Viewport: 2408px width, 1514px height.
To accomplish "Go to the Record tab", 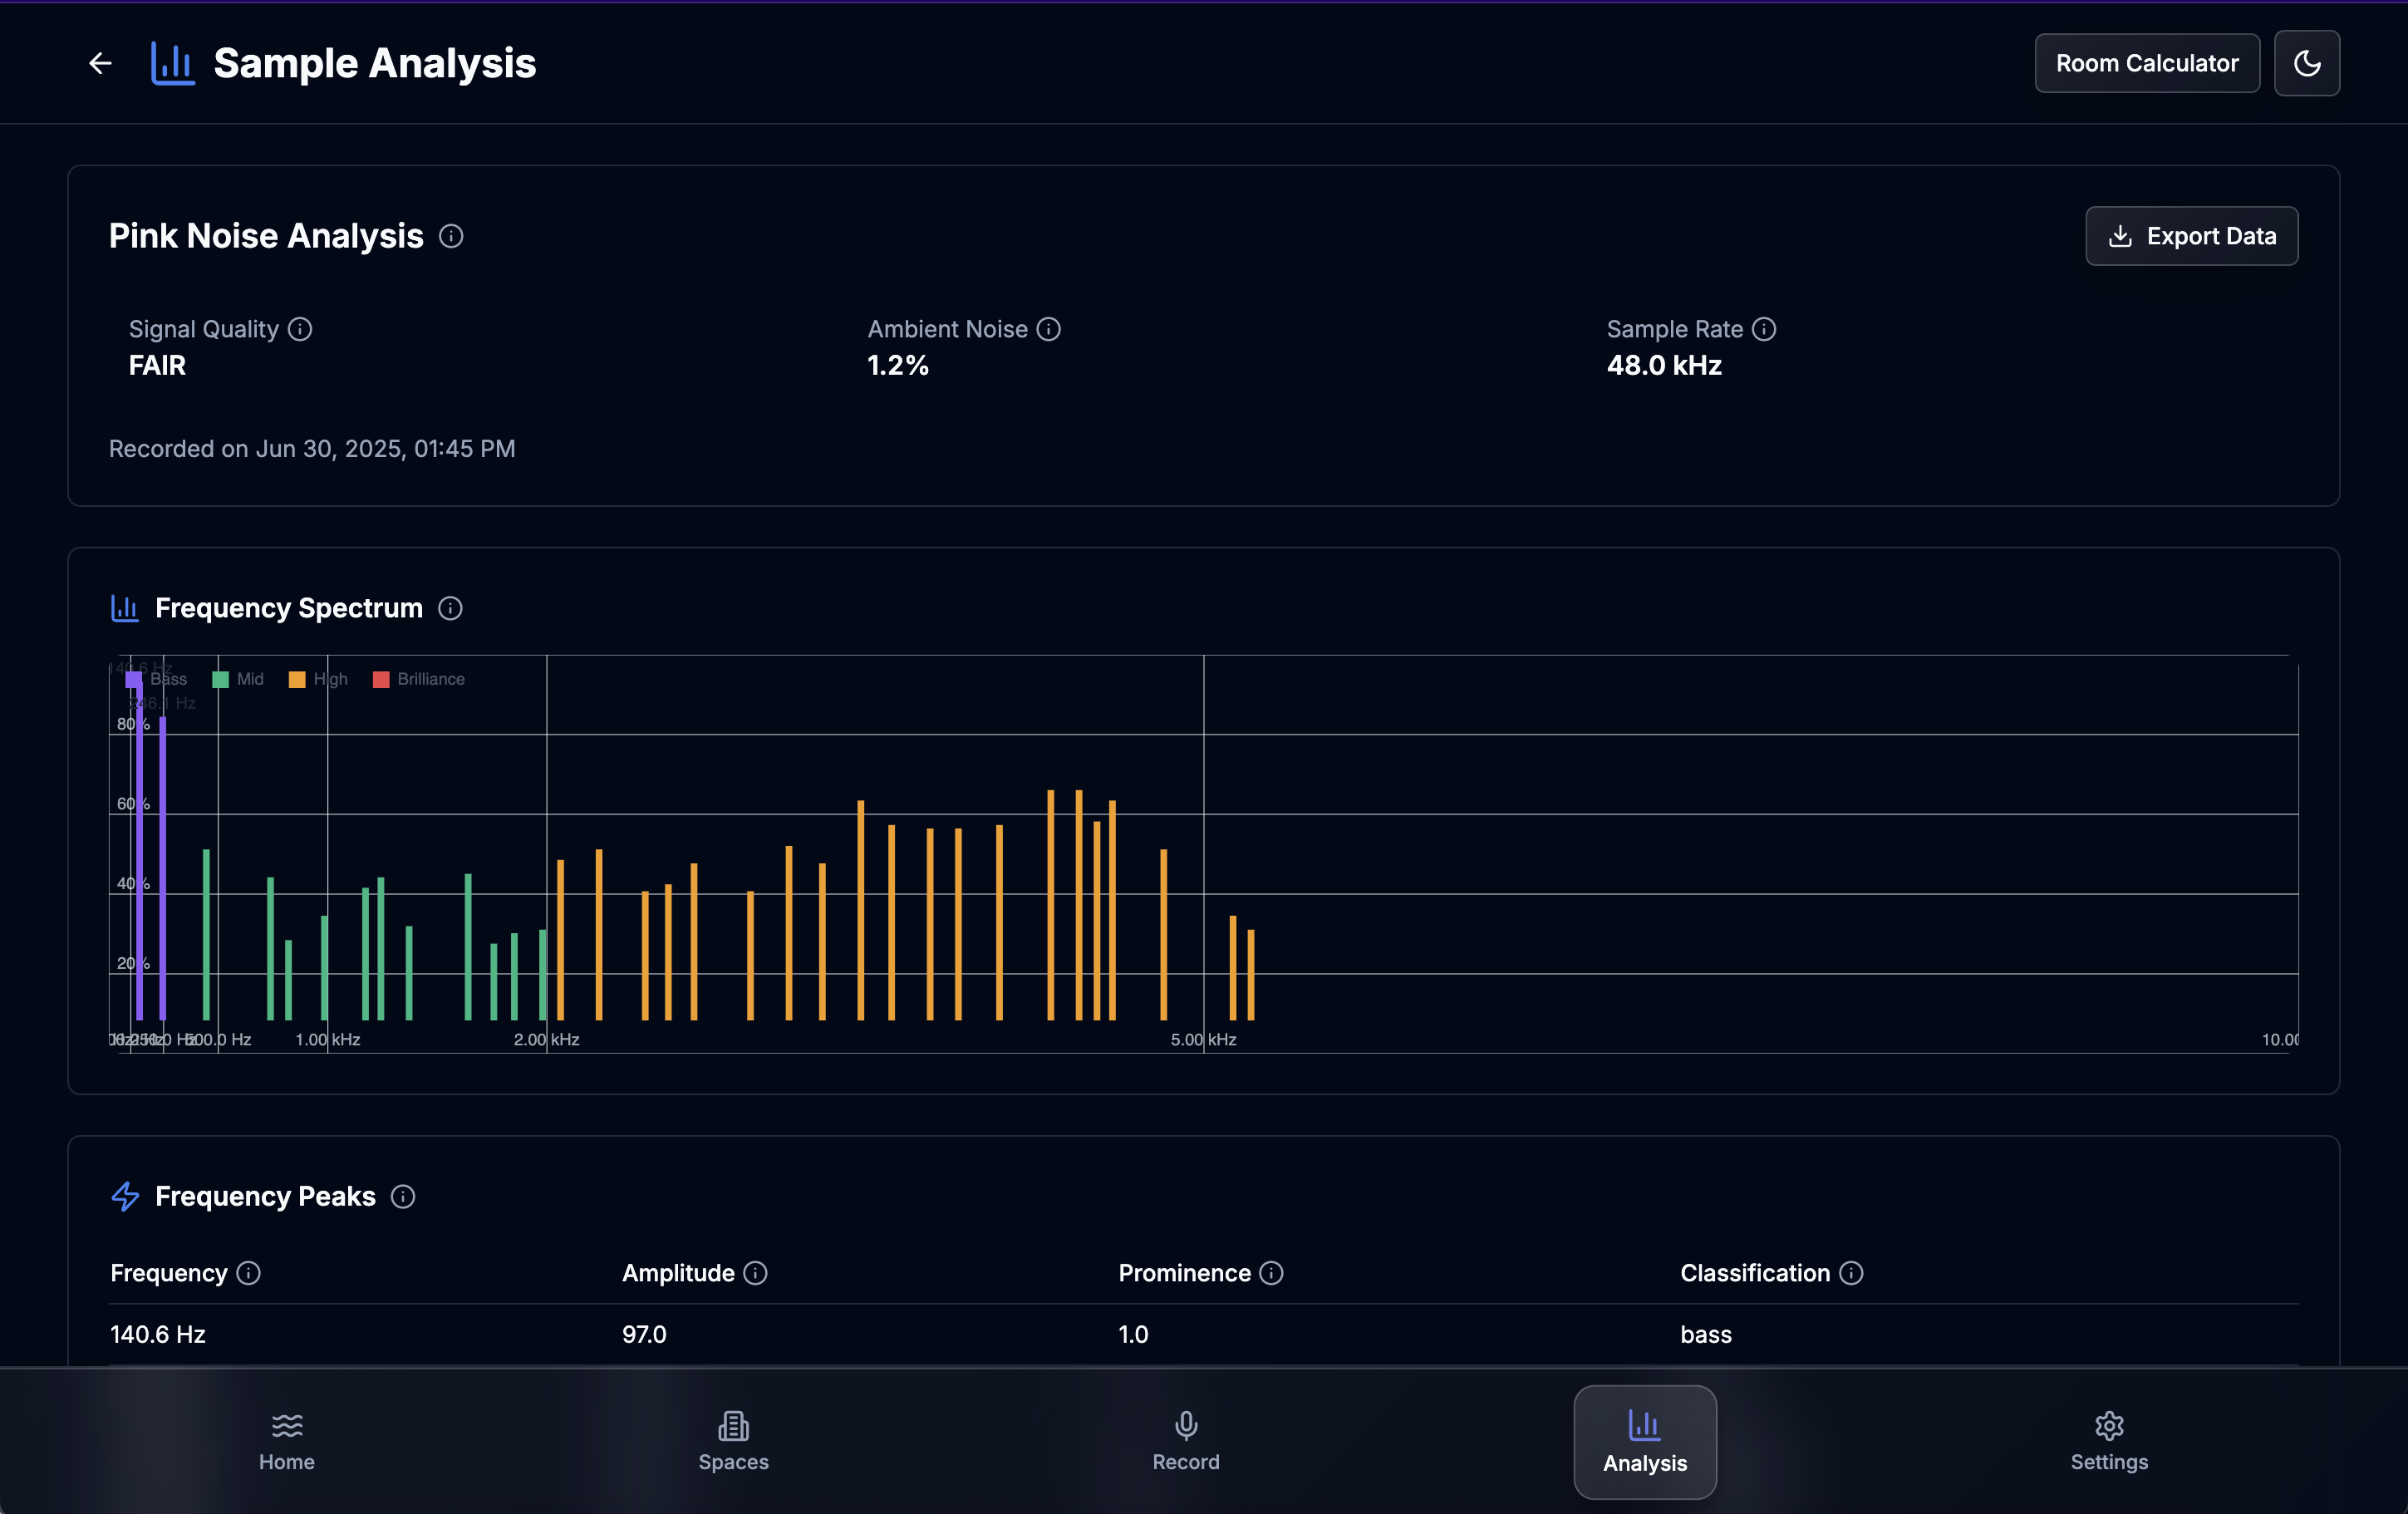I will pyautogui.click(x=1185, y=1441).
